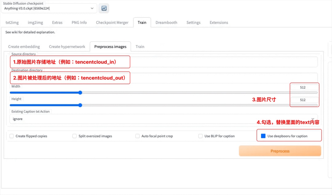The width and height of the screenshot is (332, 195).
Task: Click the refresh checkpoint list icon
Action: tap(104, 8)
